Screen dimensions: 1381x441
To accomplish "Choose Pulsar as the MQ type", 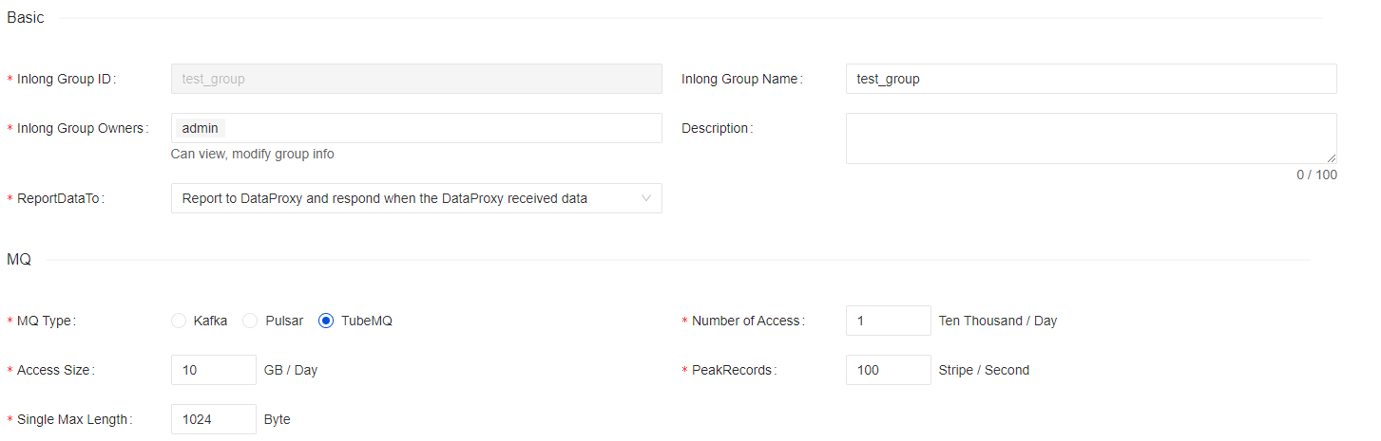I will 251,321.
